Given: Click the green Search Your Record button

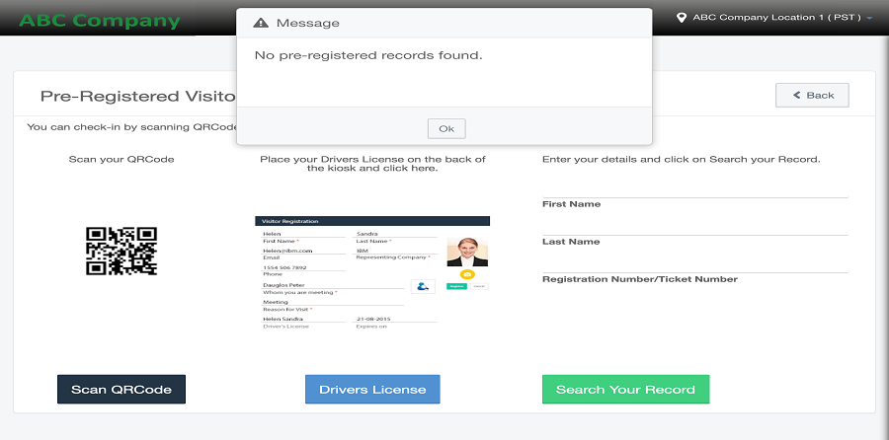Looking at the screenshot, I should (x=625, y=389).
